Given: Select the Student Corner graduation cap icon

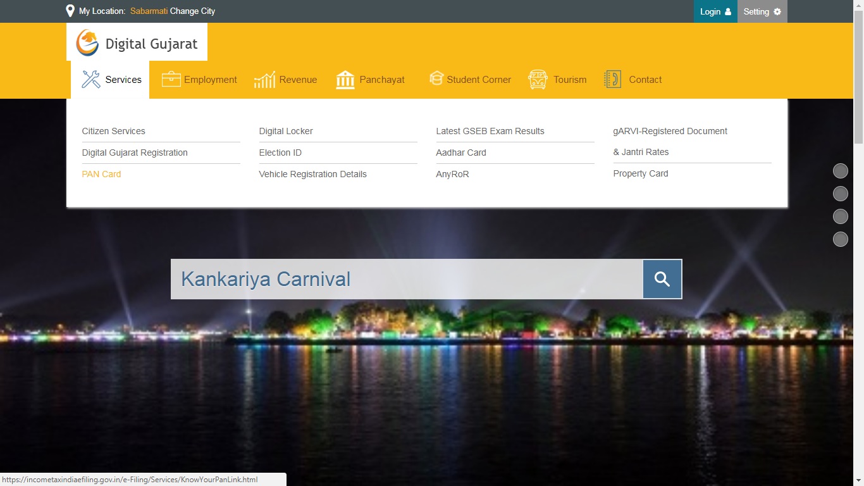Looking at the screenshot, I should (x=436, y=78).
